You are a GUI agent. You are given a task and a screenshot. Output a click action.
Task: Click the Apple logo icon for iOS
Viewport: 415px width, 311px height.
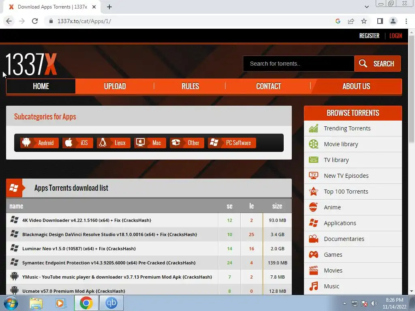69,143
